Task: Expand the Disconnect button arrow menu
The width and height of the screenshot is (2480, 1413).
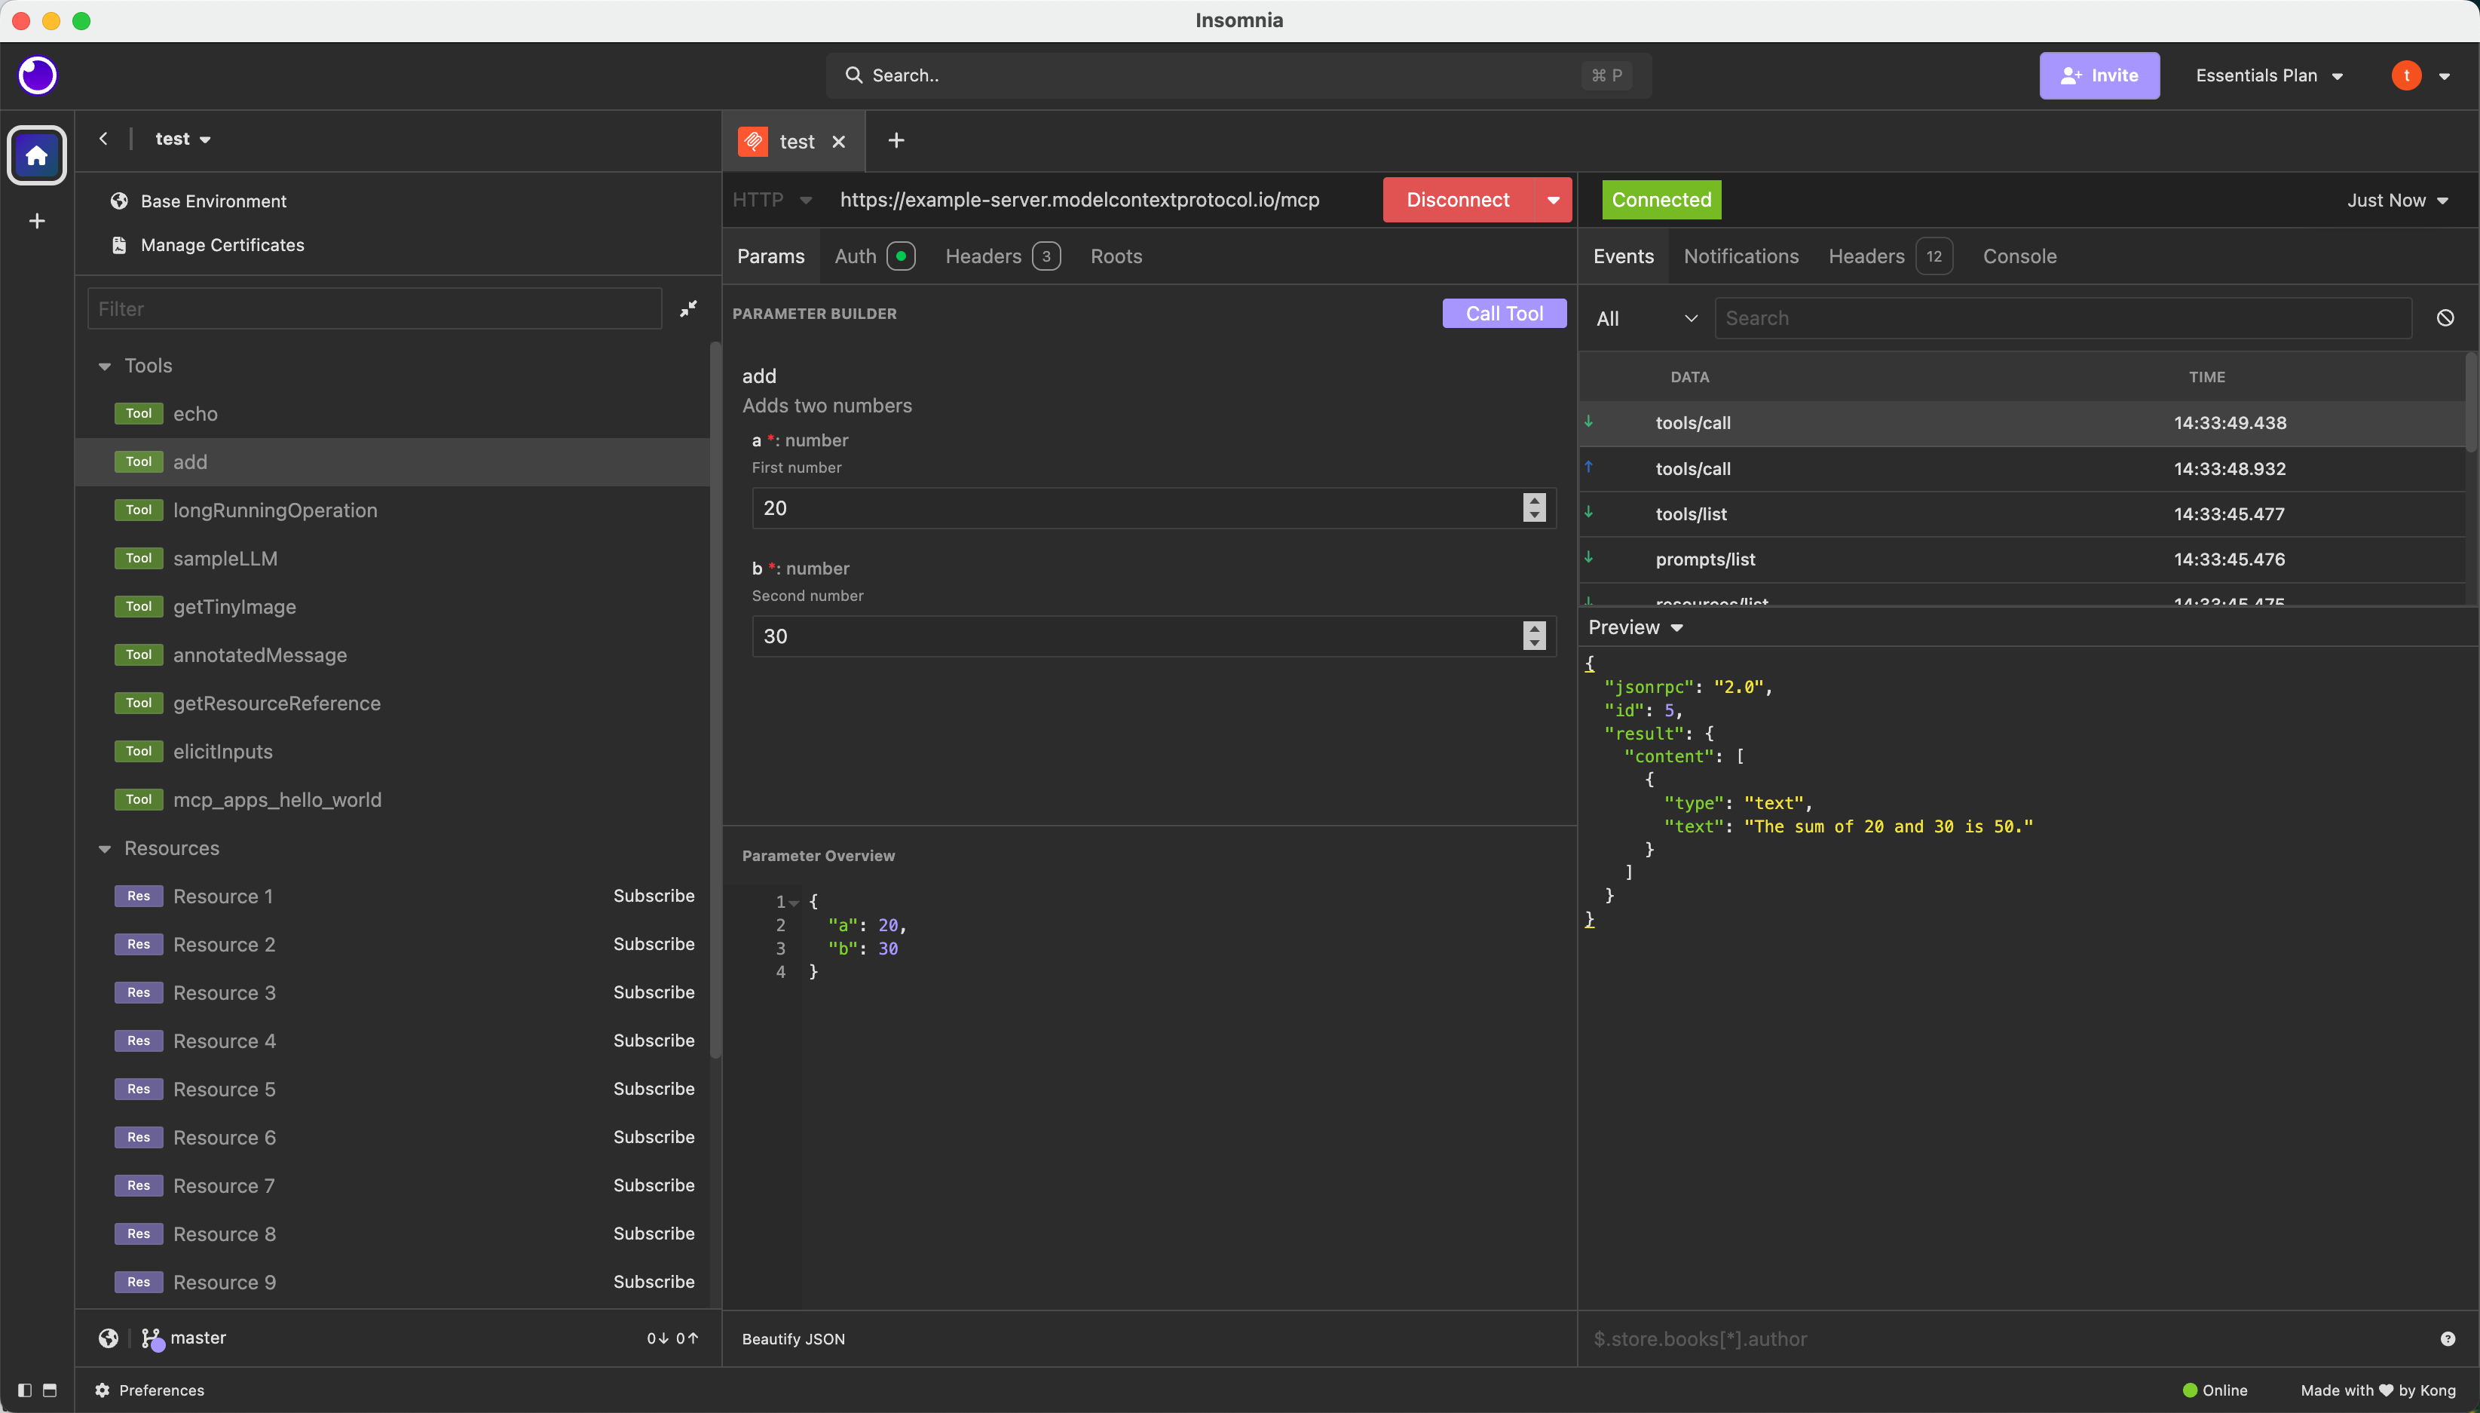Action: (1553, 200)
